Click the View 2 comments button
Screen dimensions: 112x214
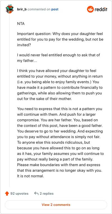click(56, 205)
